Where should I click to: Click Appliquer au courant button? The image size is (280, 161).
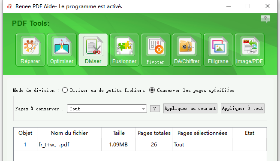[190, 108]
